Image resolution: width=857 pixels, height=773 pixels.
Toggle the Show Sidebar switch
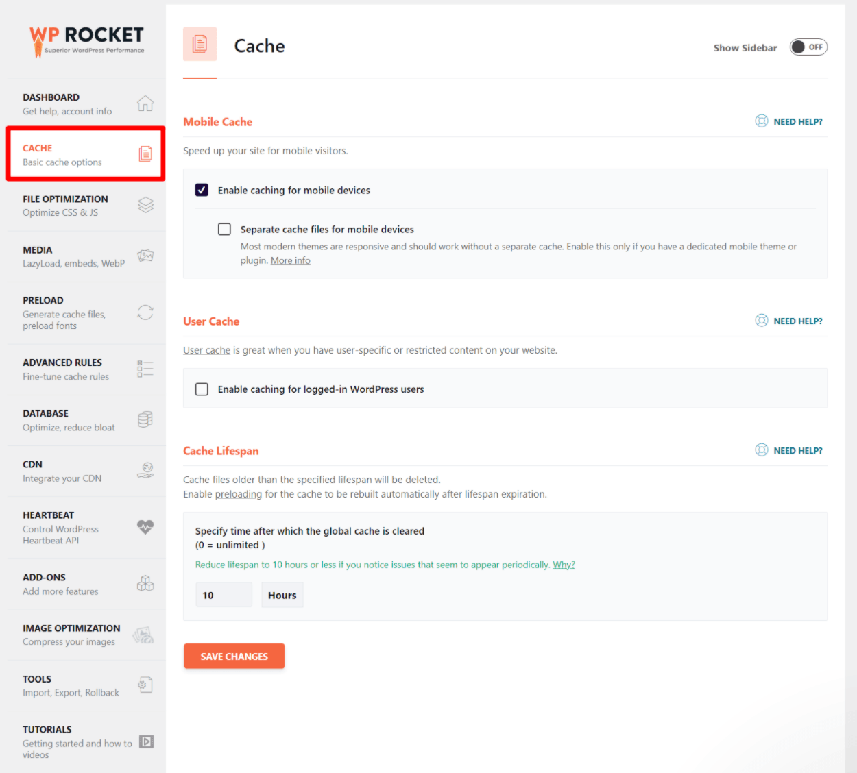(x=808, y=47)
